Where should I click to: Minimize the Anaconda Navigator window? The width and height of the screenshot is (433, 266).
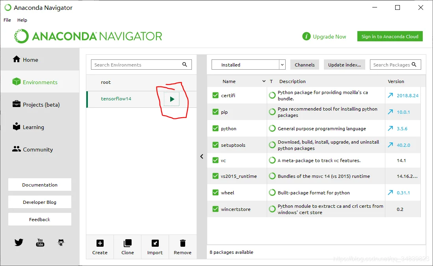pos(374,7)
